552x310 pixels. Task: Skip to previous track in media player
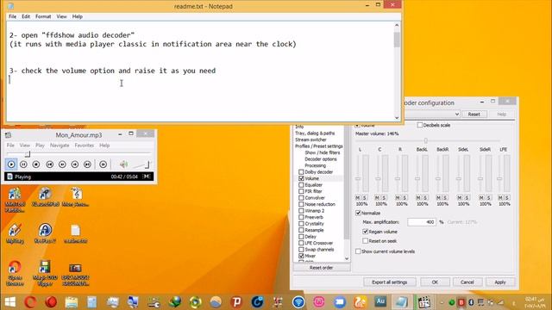50,164
